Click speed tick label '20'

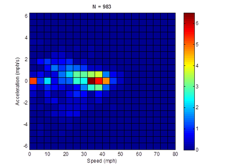[66, 154]
